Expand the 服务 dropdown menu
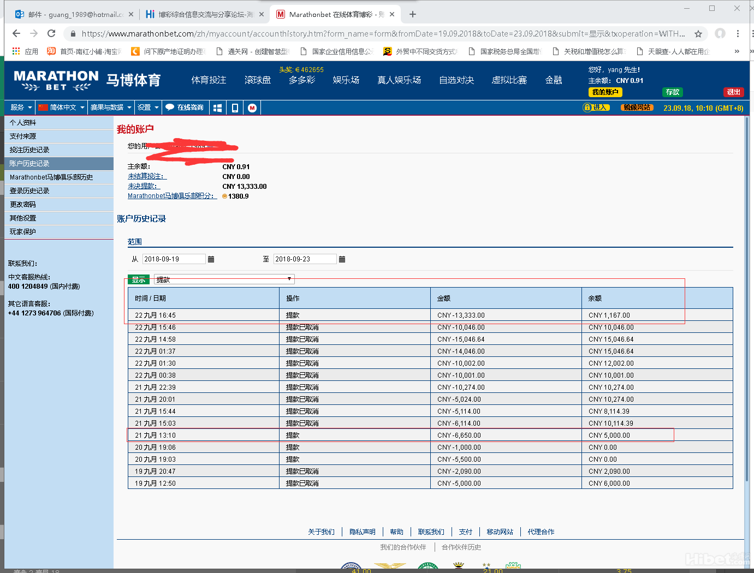Screen dimensions: 754x573 click(x=21, y=108)
